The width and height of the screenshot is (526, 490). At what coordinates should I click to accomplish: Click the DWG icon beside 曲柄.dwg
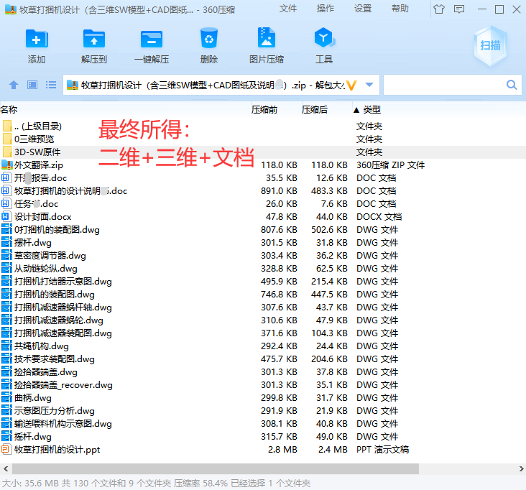[6, 398]
